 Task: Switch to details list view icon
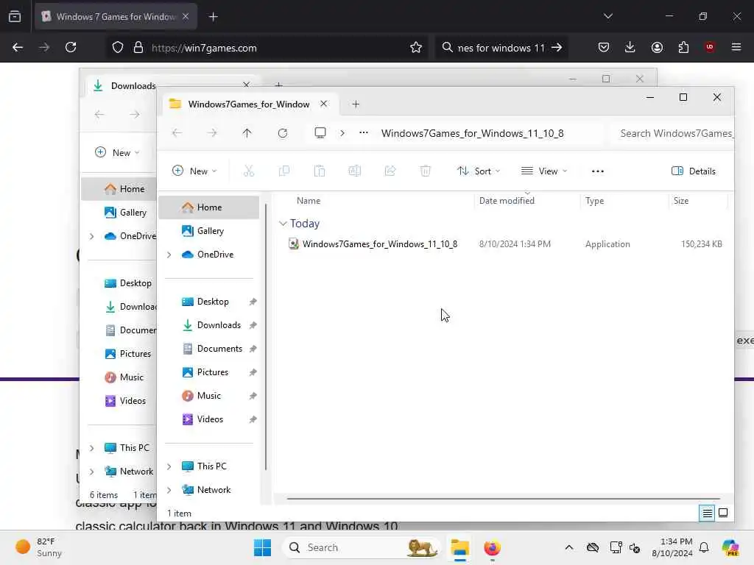pos(708,514)
